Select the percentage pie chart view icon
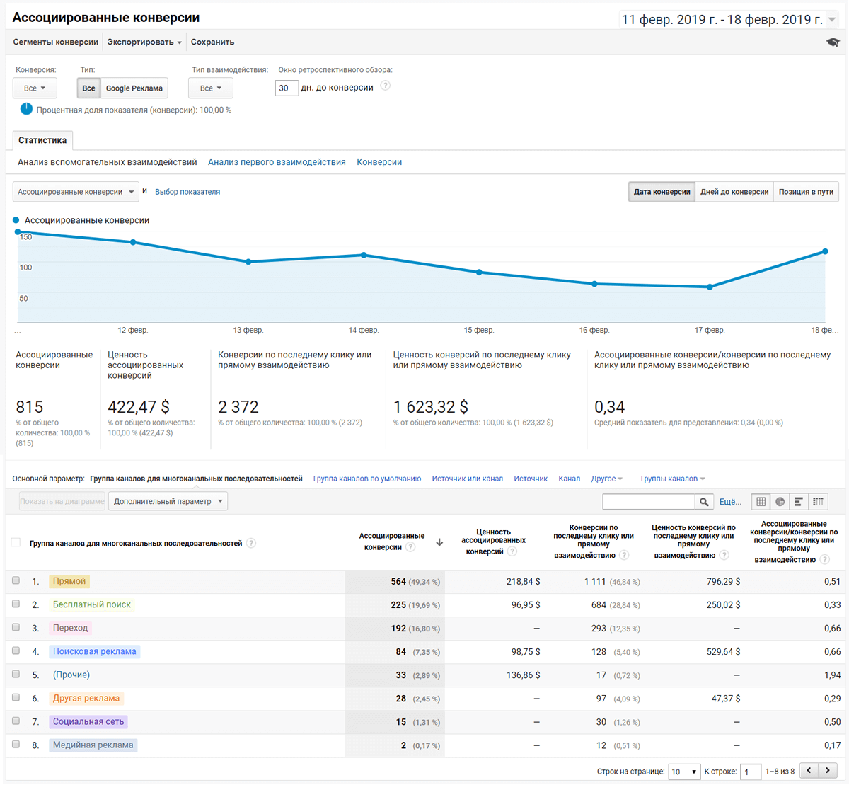849x785 pixels. 780,502
